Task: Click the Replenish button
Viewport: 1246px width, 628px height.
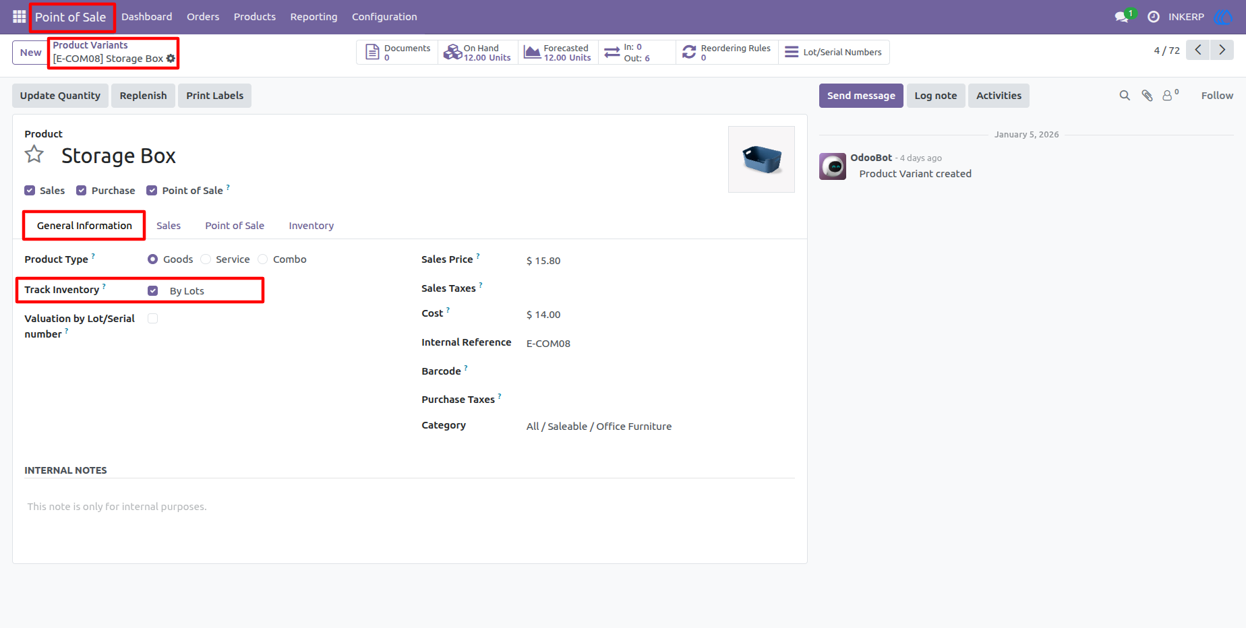Action: pyautogui.click(x=143, y=96)
